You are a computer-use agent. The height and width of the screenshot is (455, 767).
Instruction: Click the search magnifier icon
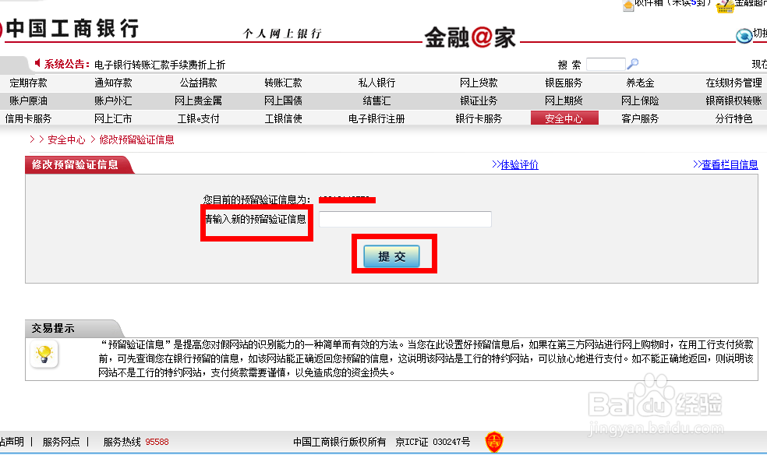[x=631, y=63]
